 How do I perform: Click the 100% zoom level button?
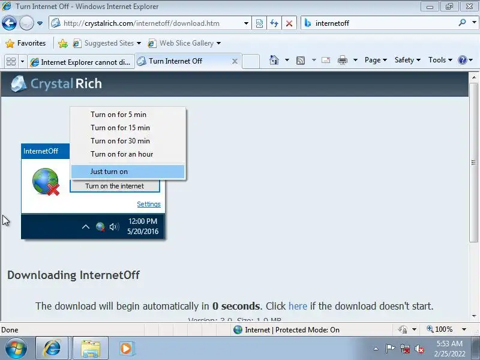440,329
